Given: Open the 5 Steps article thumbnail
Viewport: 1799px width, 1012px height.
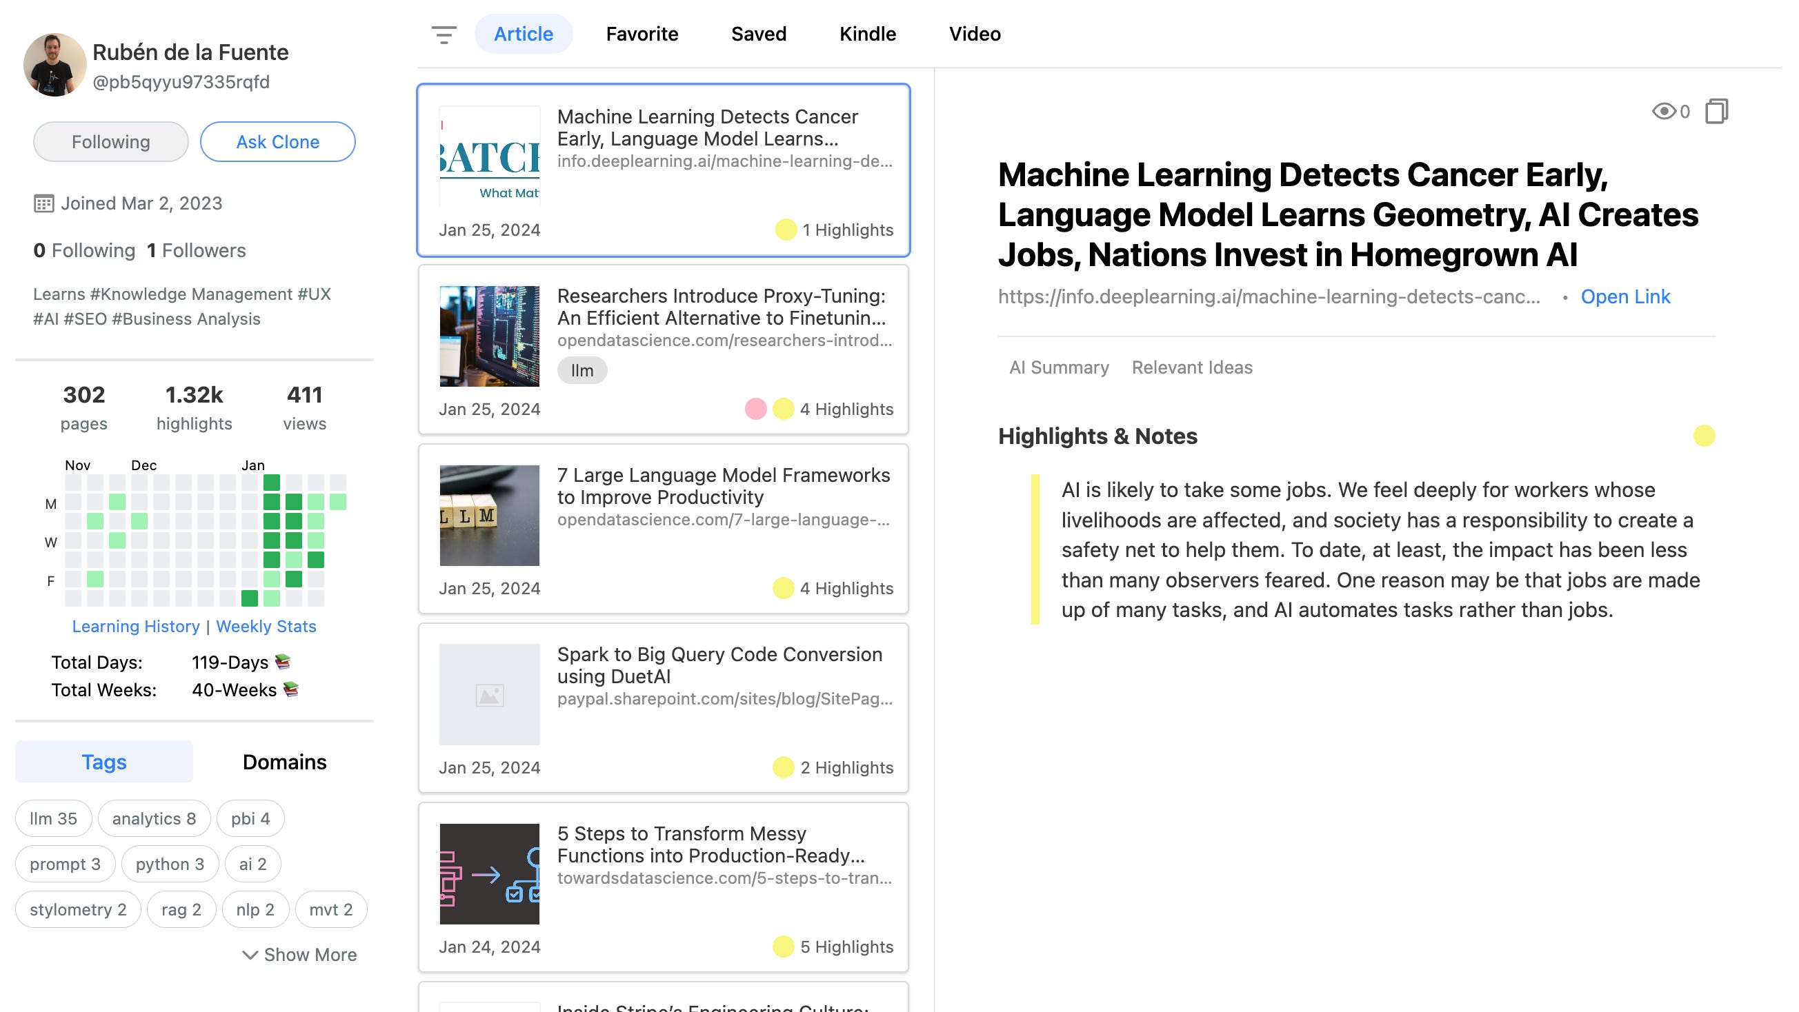Looking at the screenshot, I should 490,874.
